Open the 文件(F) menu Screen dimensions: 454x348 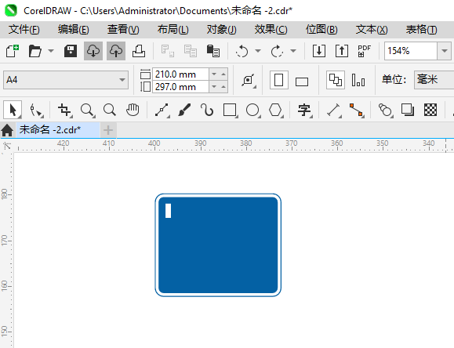tap(24, 30)
